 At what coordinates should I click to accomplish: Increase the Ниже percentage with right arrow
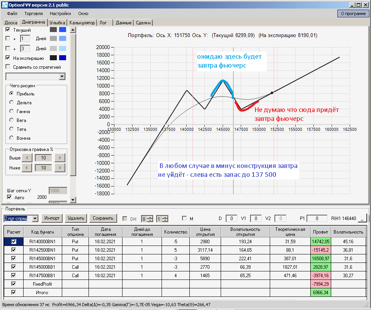coord(60,168)
